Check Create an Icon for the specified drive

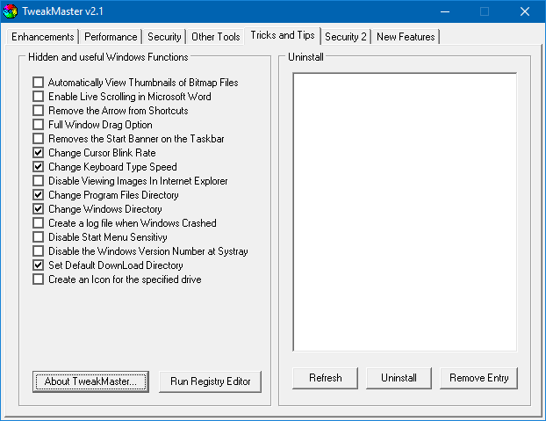[x=39, y=279]
